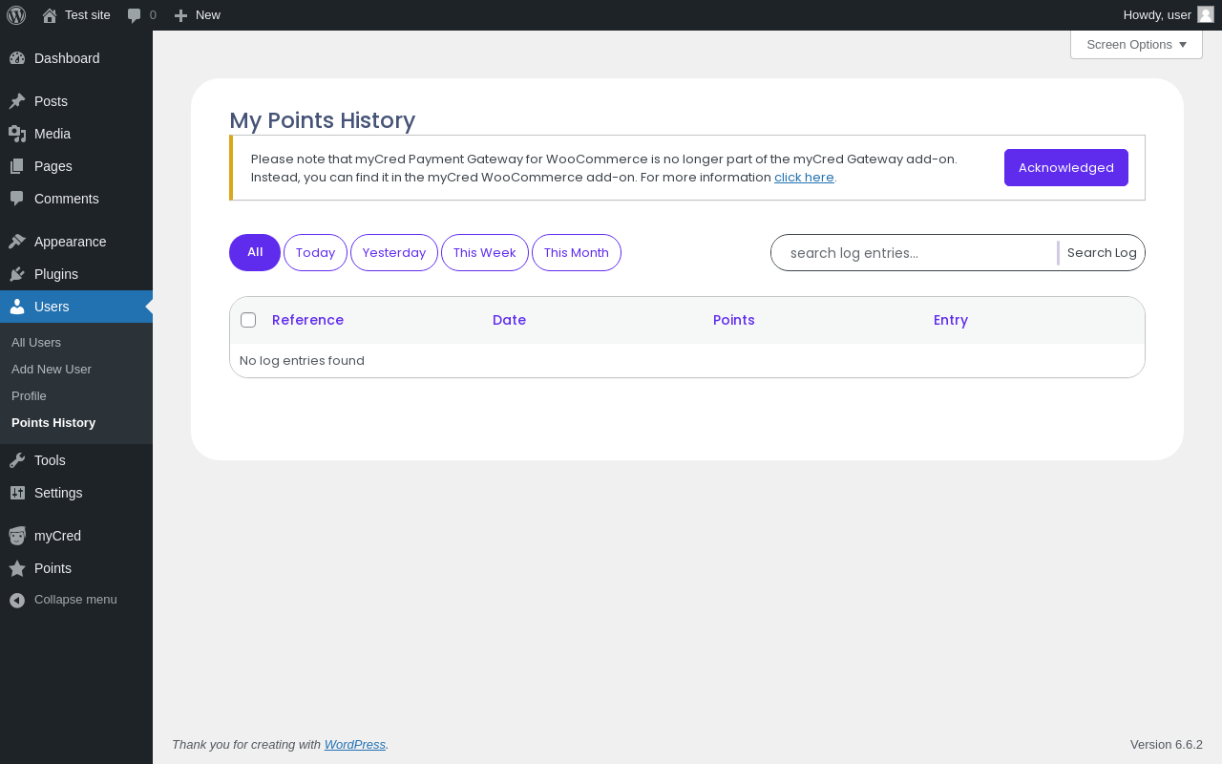Click the Acknowledged notice button
This screenshot has height=764, width=1222.
point(1066,168)
